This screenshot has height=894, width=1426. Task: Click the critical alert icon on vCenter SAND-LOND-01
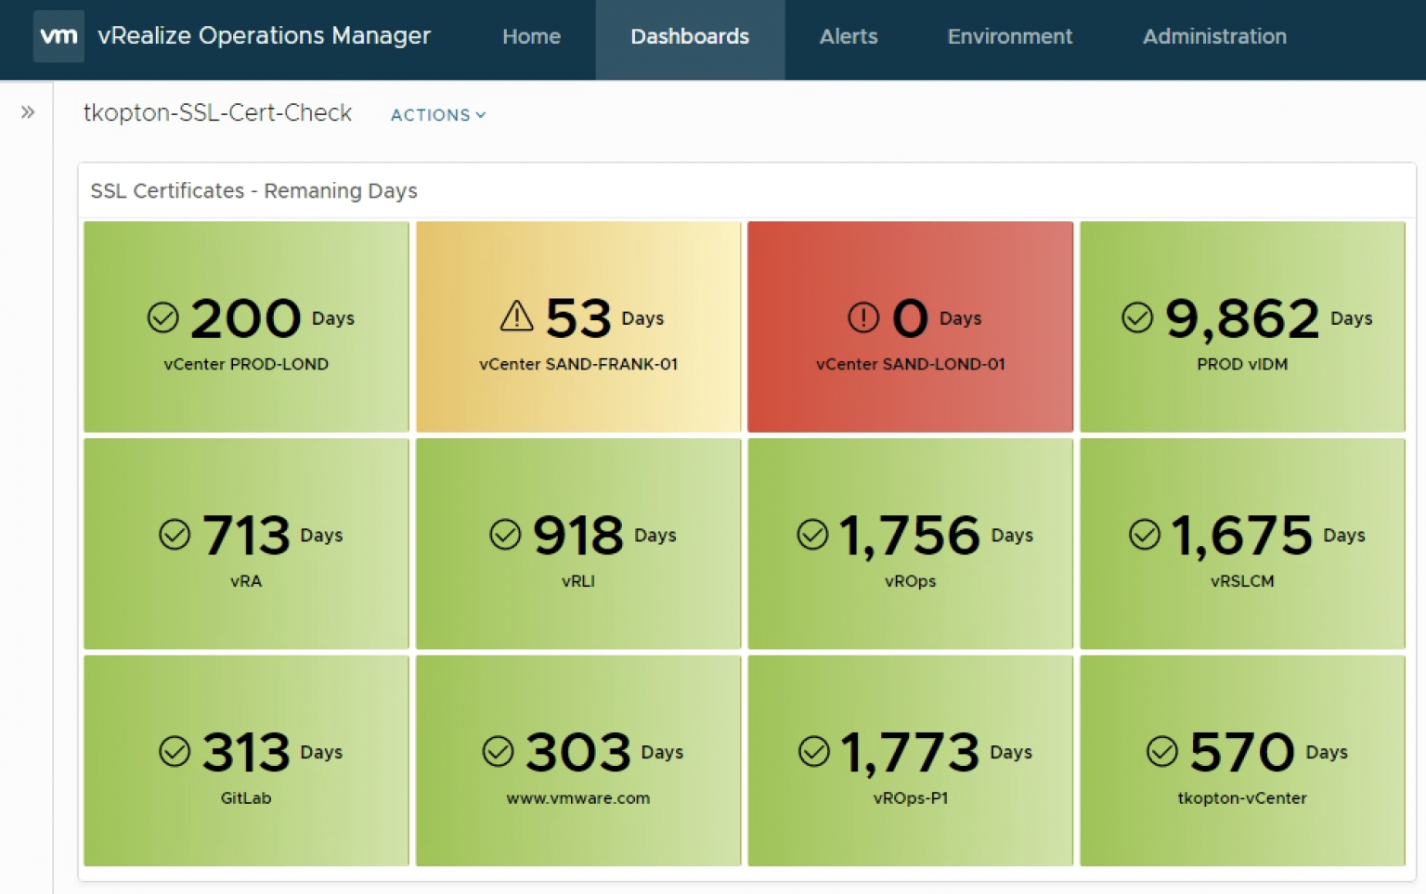point(863,317)
